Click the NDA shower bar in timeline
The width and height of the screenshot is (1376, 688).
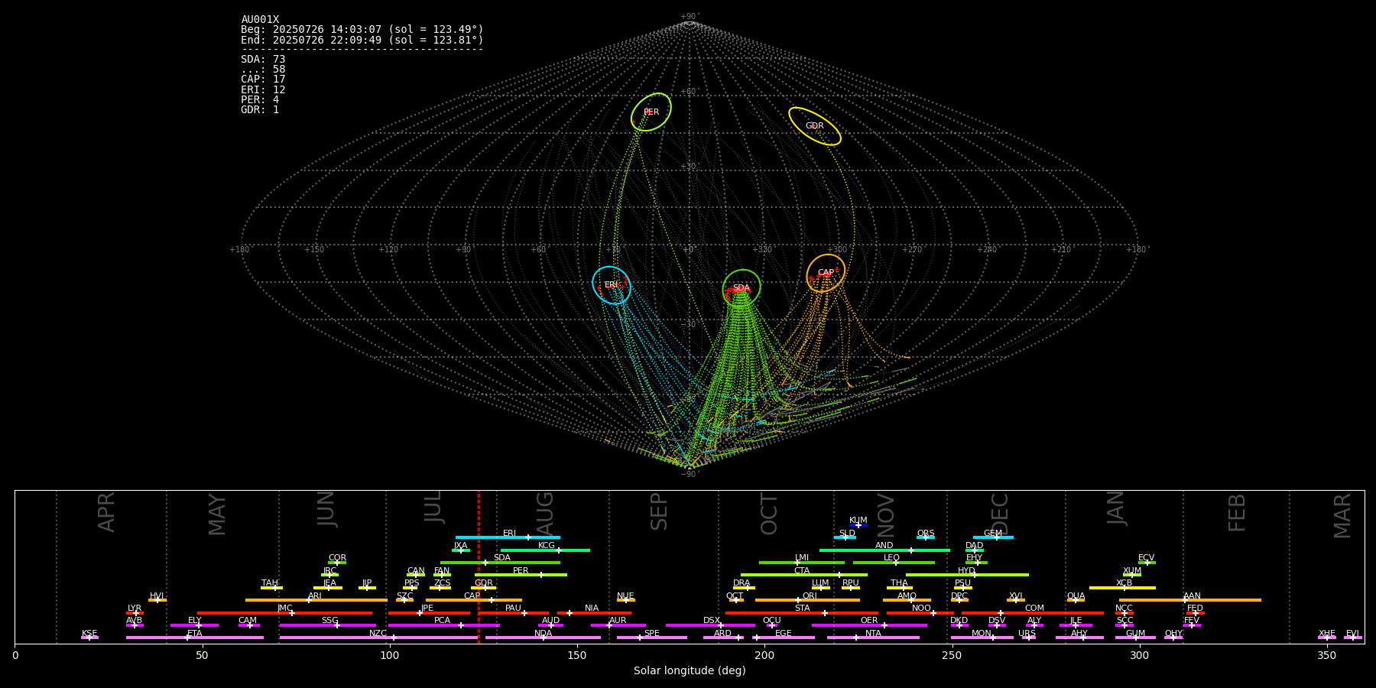543,638
